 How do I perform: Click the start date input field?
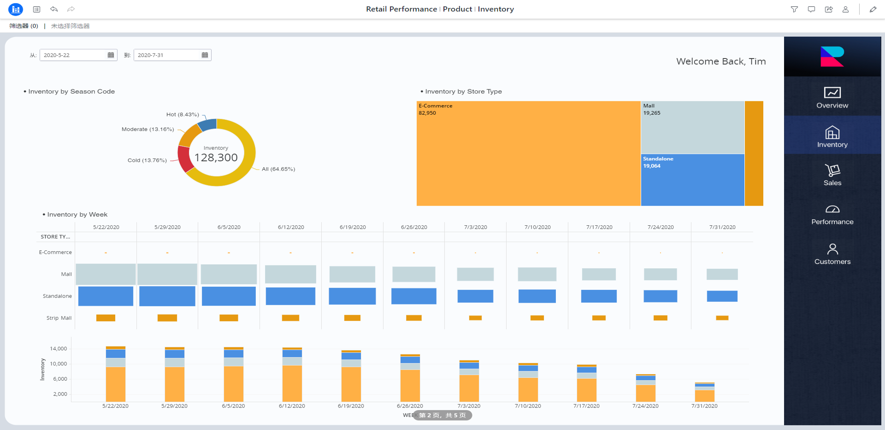(74, 55)
